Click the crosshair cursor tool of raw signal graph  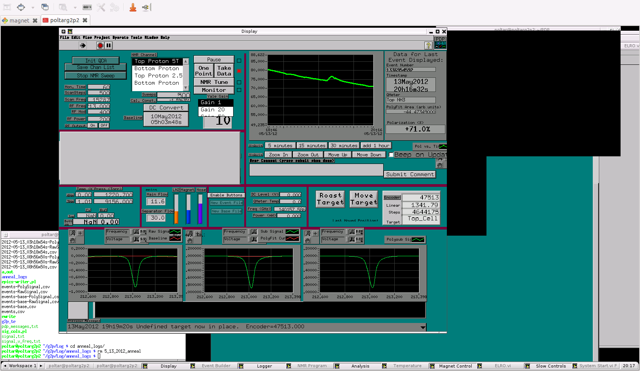pos(80,233)
